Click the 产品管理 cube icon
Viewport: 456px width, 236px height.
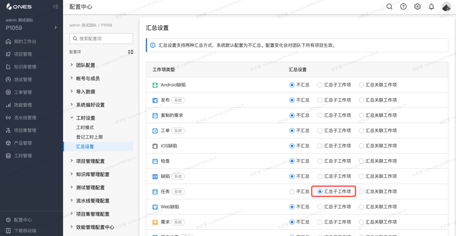(8, 143)
